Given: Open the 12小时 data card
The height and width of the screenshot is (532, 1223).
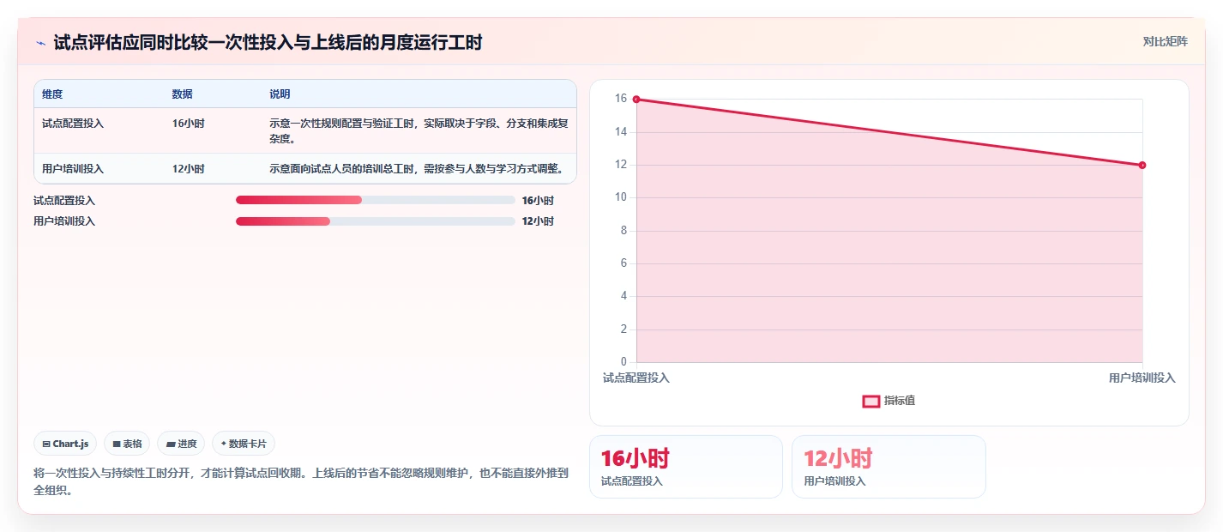Looking at the screenshot, I should tap(889, 467).
